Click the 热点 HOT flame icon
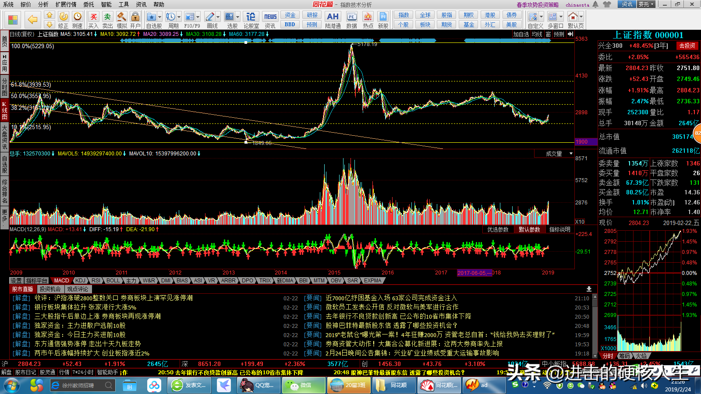Viewport: 701px width, 394px height. [368, 17]
